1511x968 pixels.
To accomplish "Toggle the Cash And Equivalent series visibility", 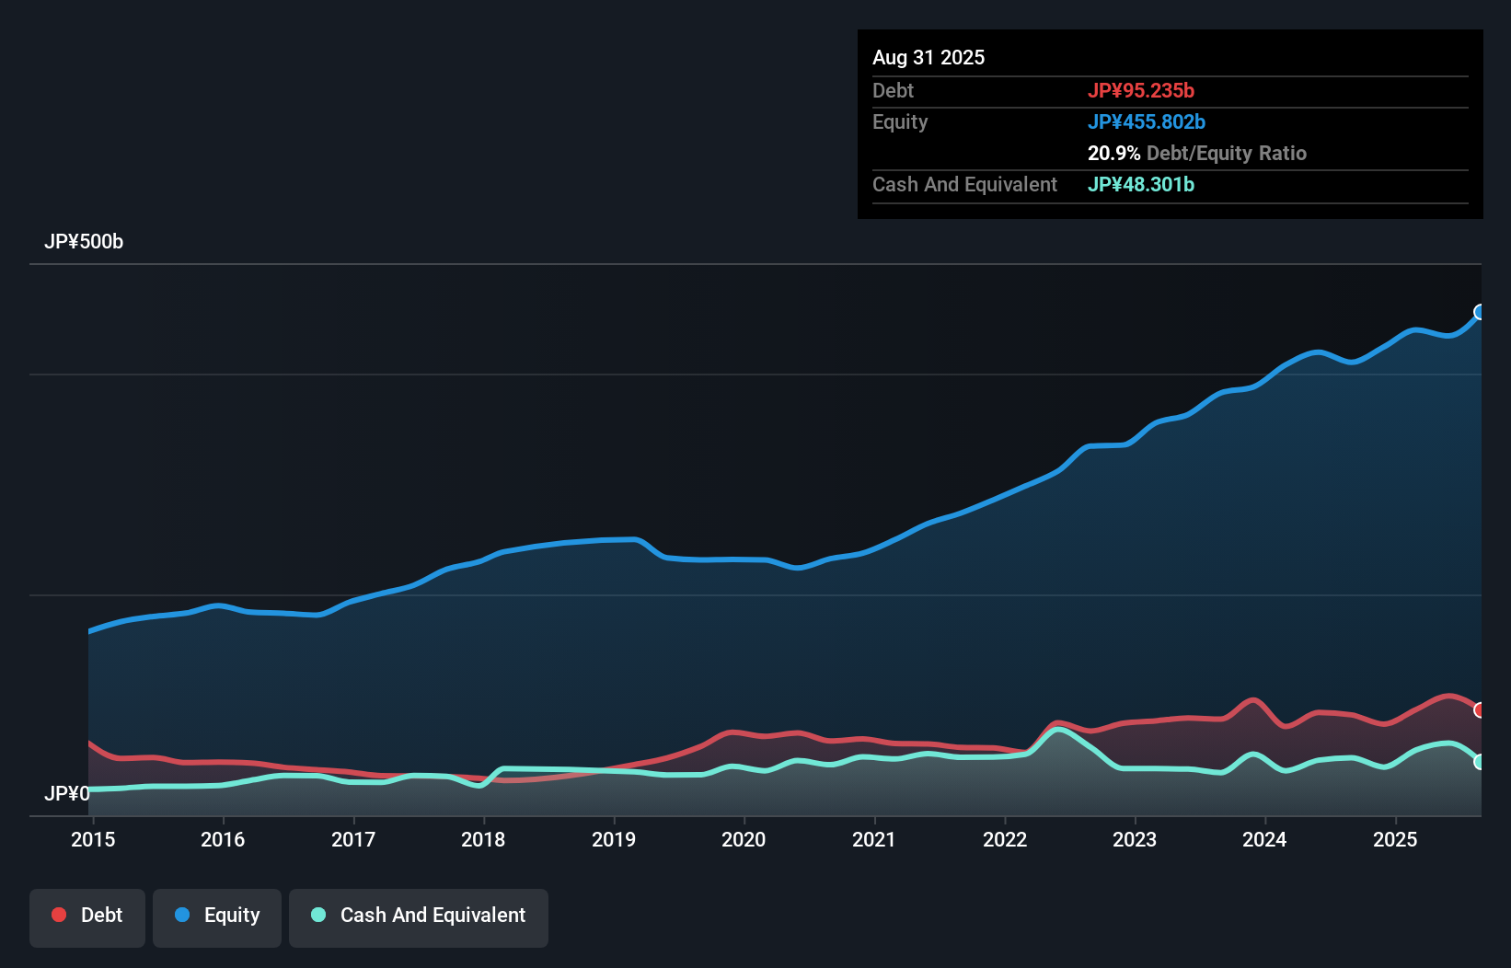I will (x=419, y=916).
